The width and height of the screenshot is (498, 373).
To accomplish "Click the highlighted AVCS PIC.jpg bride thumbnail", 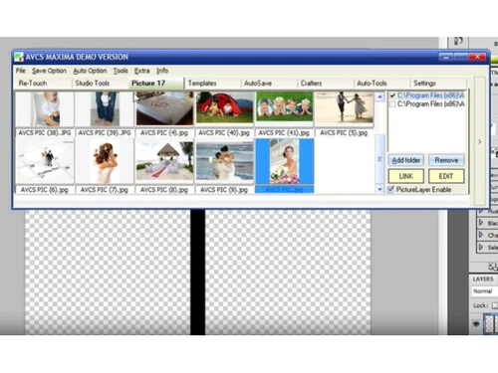I will pyautogui.click(x=284, y=161).
